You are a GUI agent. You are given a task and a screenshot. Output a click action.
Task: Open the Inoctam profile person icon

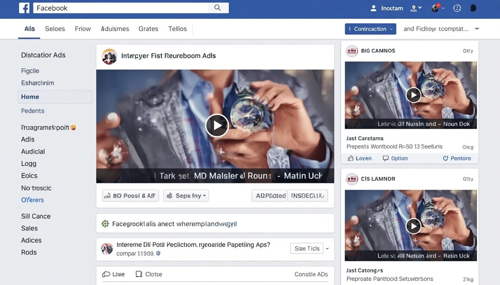coord(374,8)
